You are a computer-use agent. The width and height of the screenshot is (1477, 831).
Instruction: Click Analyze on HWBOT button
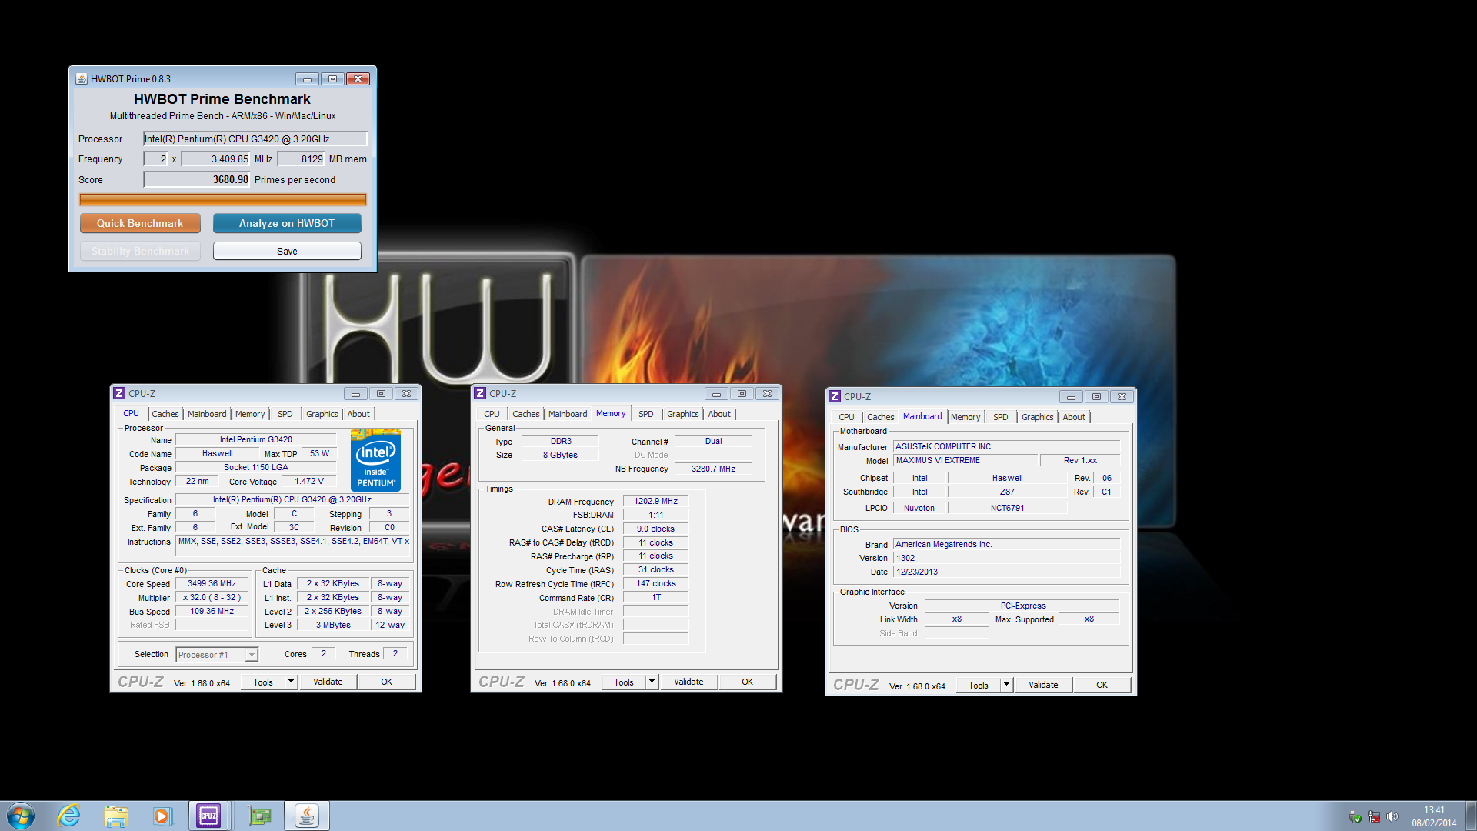coord(287,223)
